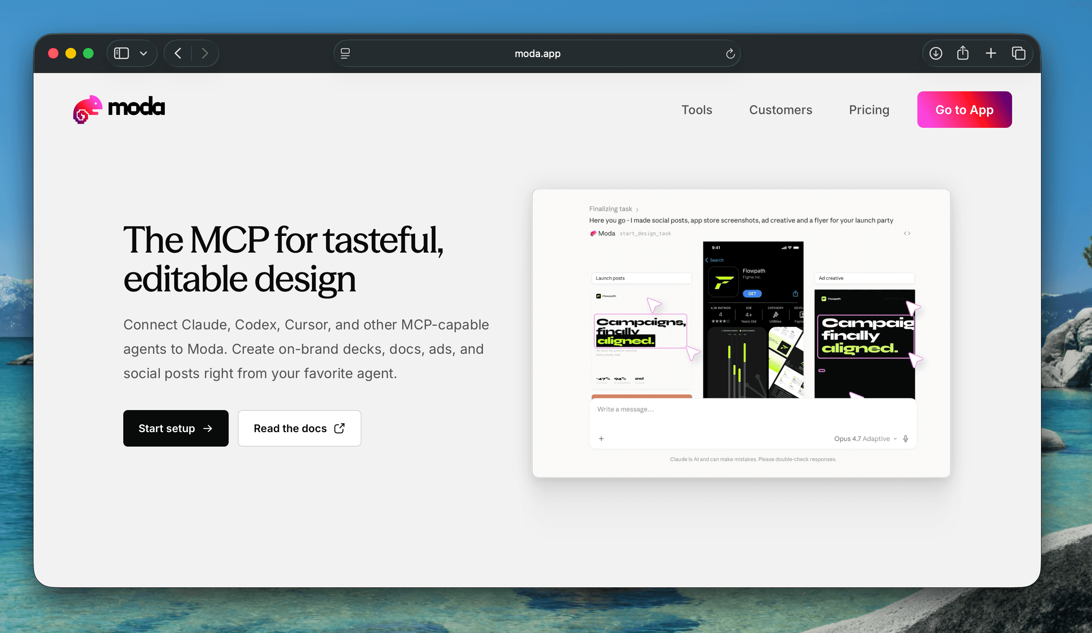Screen dimensions: 1092x633
Task: Click the Go to App button
Action: pos(964,110)
